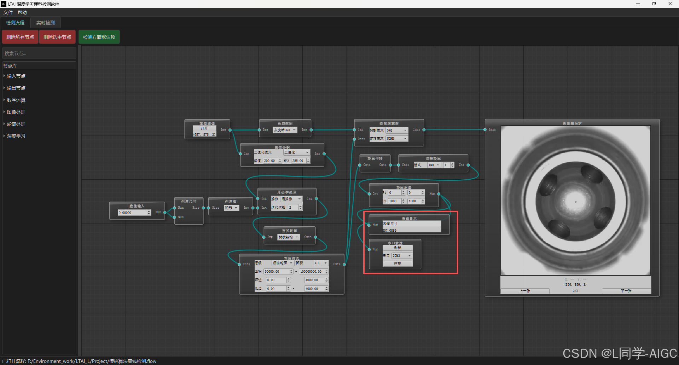Click the Img input port of 色彩空间
679x365 pixels.
259,130
